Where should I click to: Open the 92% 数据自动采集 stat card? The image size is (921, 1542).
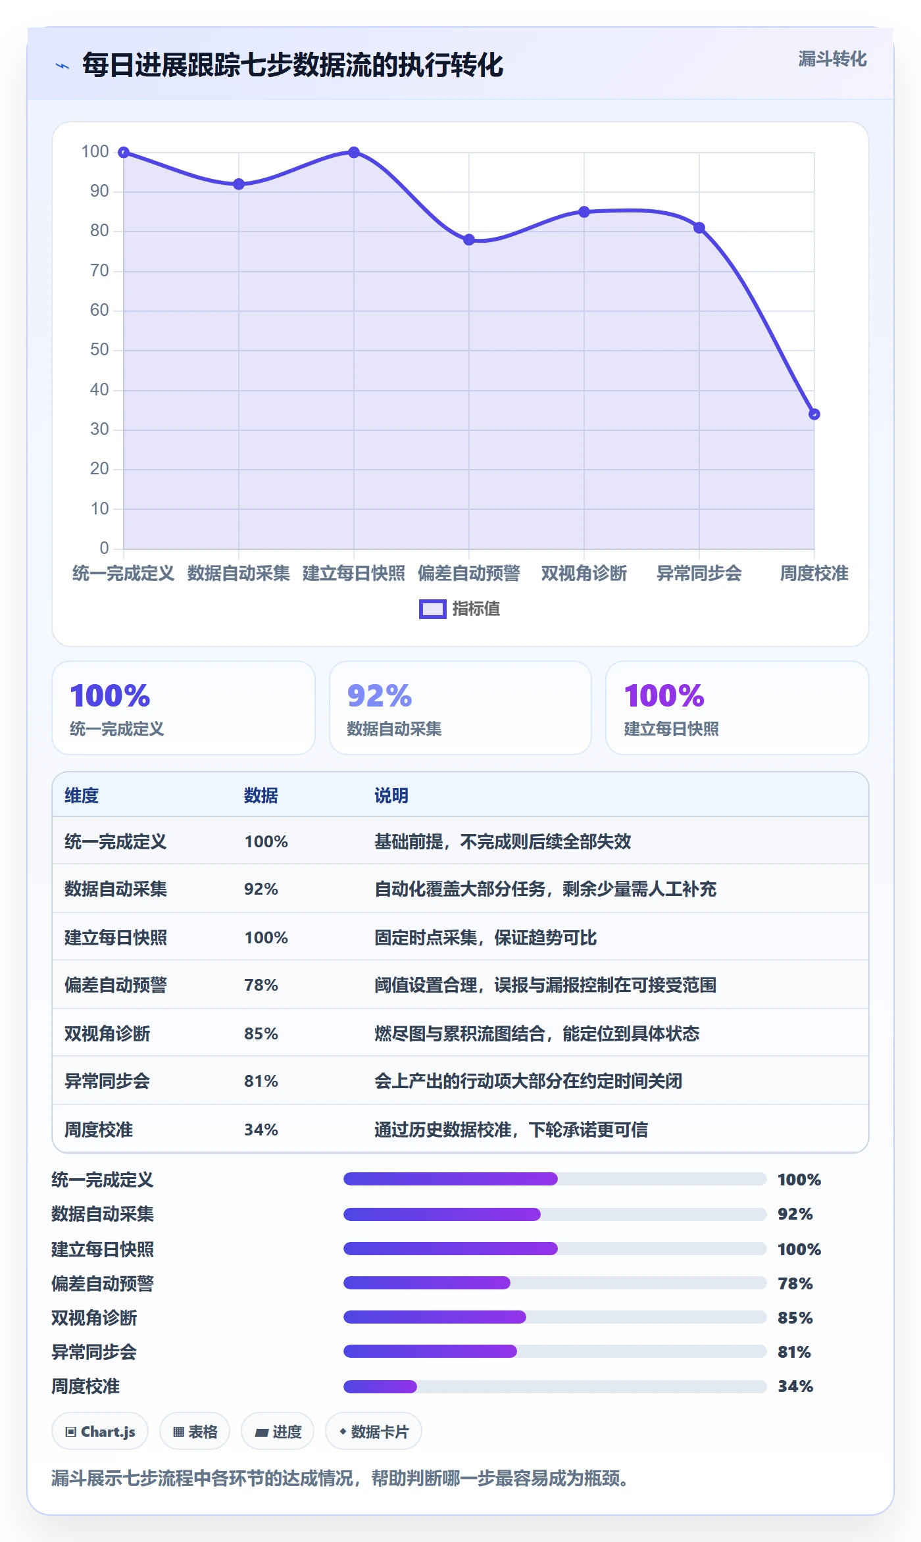click(460, 708)
